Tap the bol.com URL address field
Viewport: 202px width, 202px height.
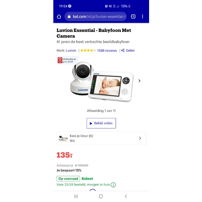coord(96,17)
